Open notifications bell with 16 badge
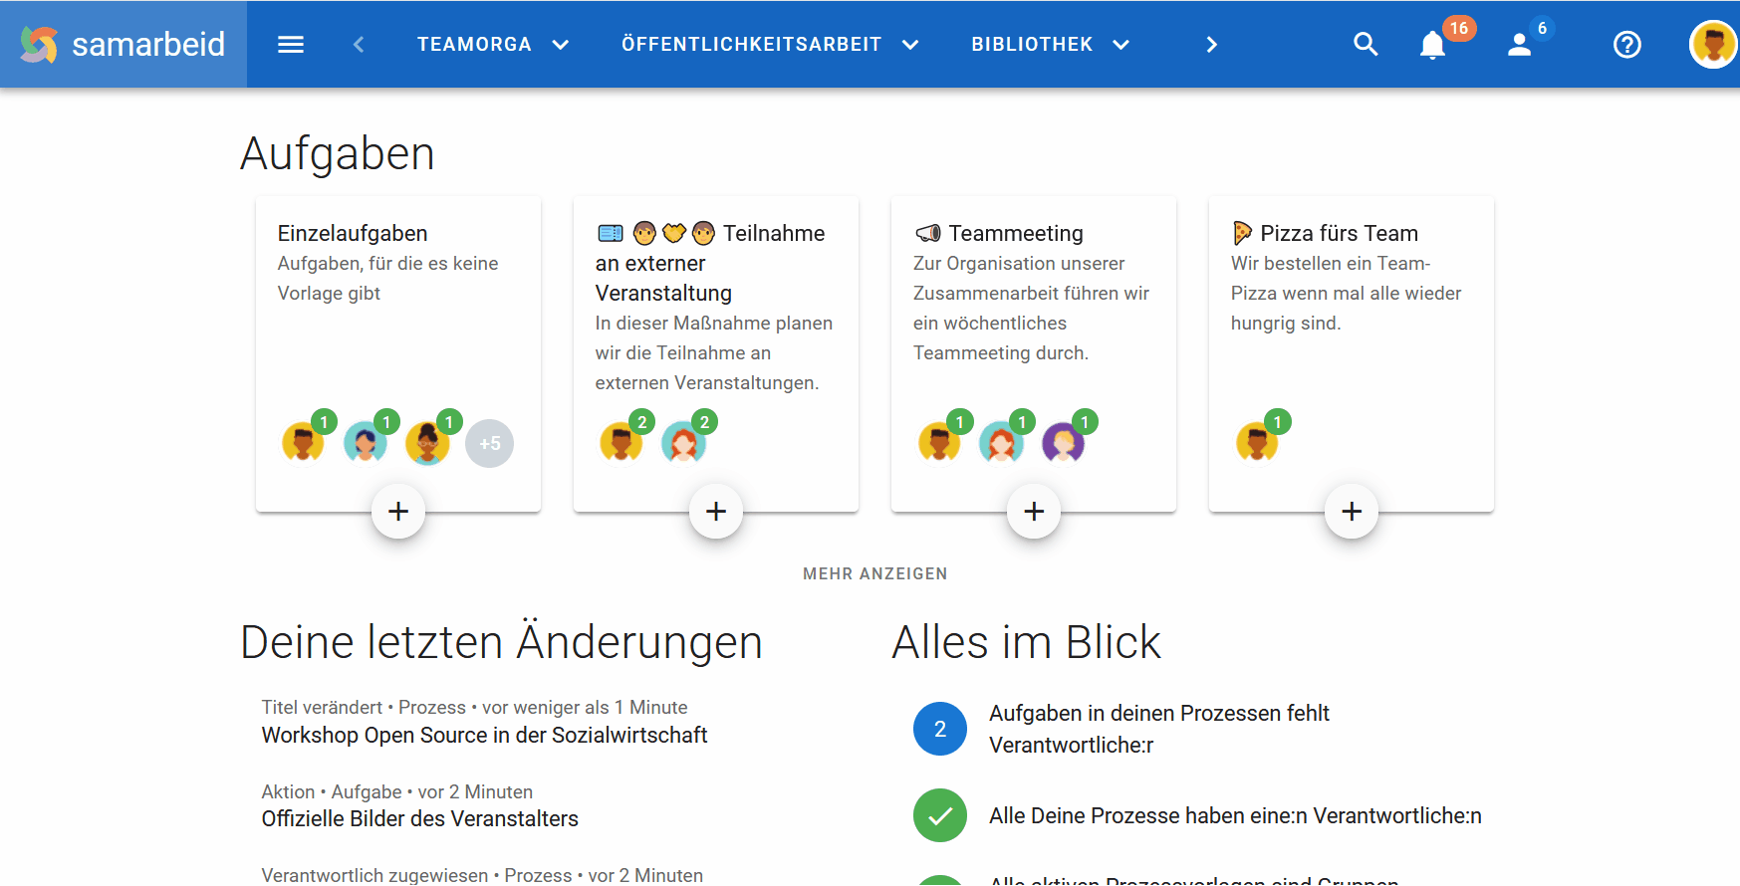 click(1433, 45)
